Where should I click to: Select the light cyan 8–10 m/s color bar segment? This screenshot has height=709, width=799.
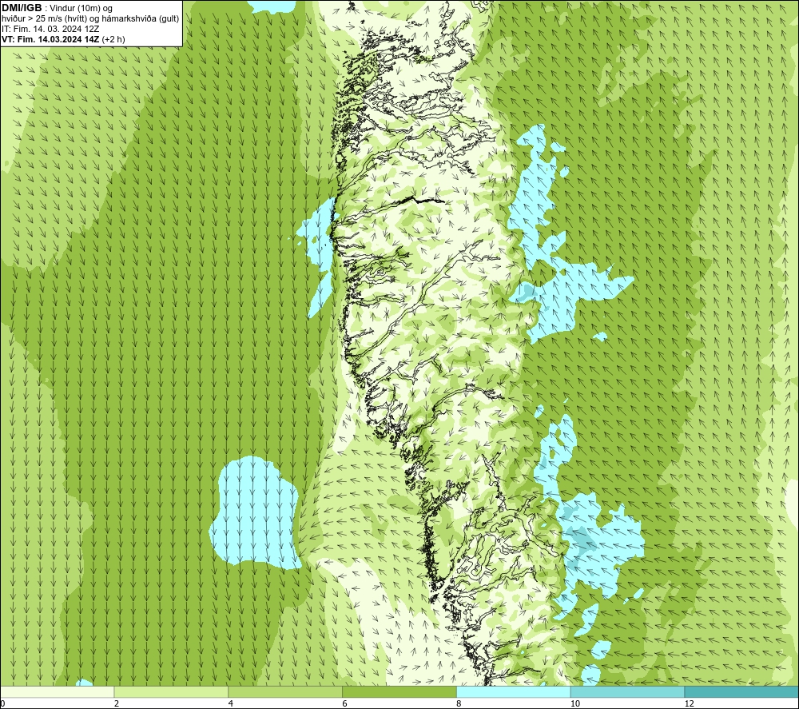coord(514,691)
